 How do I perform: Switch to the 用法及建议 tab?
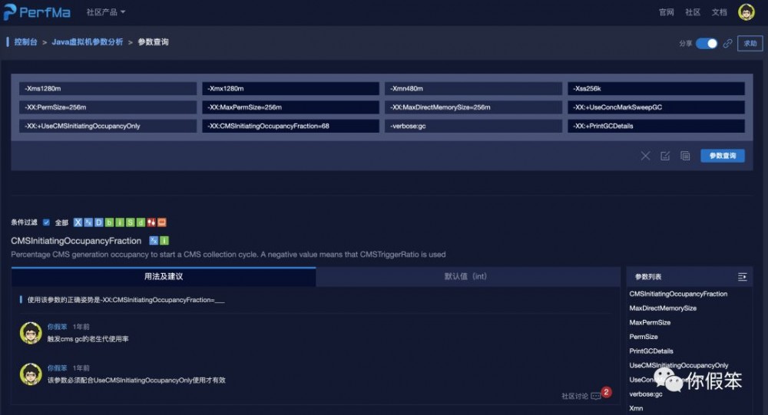(x=164, y=276)
